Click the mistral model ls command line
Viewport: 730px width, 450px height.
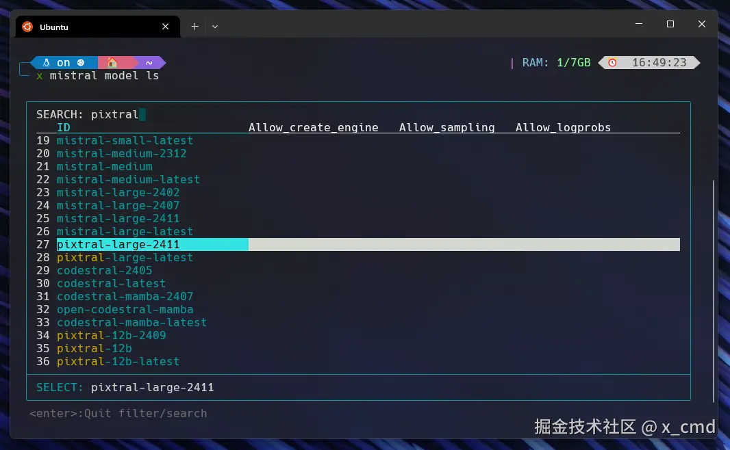pyautogui.click(x=104, y=75)
